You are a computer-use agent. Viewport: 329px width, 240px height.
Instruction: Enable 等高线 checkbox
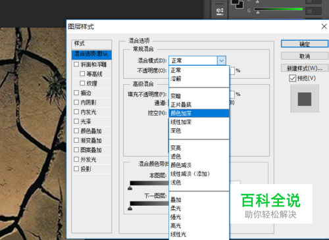point(82,74)
